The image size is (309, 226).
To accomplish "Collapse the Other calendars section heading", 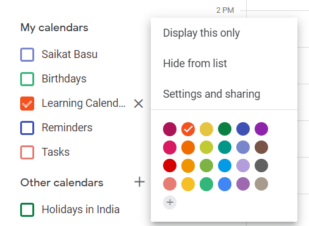I will pos(62,183).
